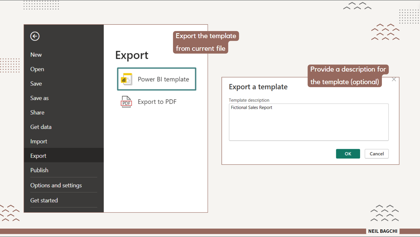Select Get started in sidebar
Screen dimensions: 420x237
pyautogui.click(x=64, y=200)
